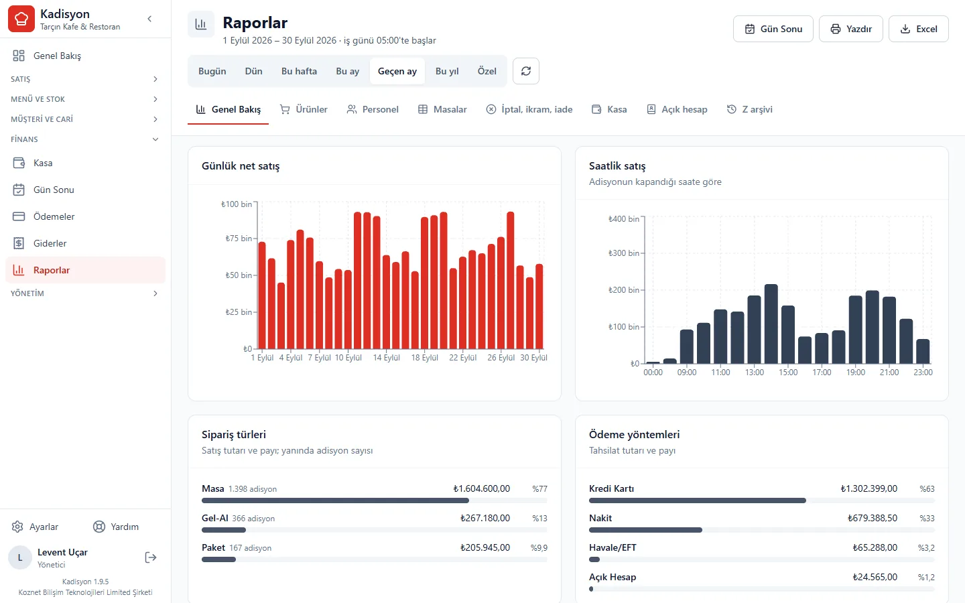Click the 13:00 bar in Saatlik satış chart

pos(754,330)
